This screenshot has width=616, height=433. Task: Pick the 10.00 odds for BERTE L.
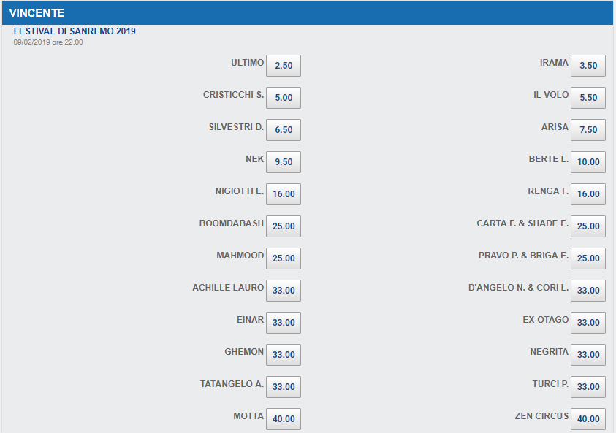click(588, 162)
